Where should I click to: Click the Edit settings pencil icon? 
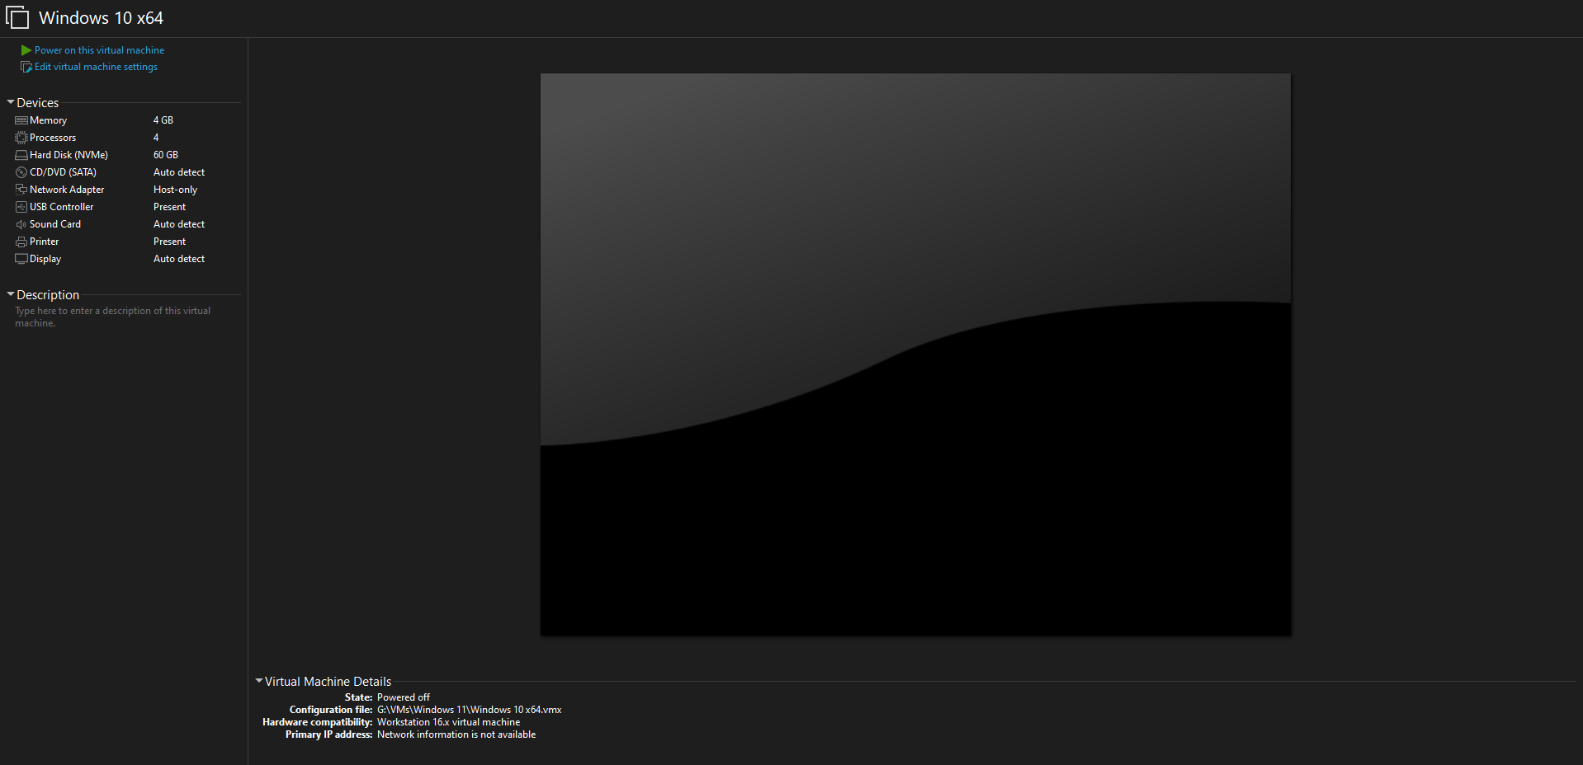(x=26, y=67)
